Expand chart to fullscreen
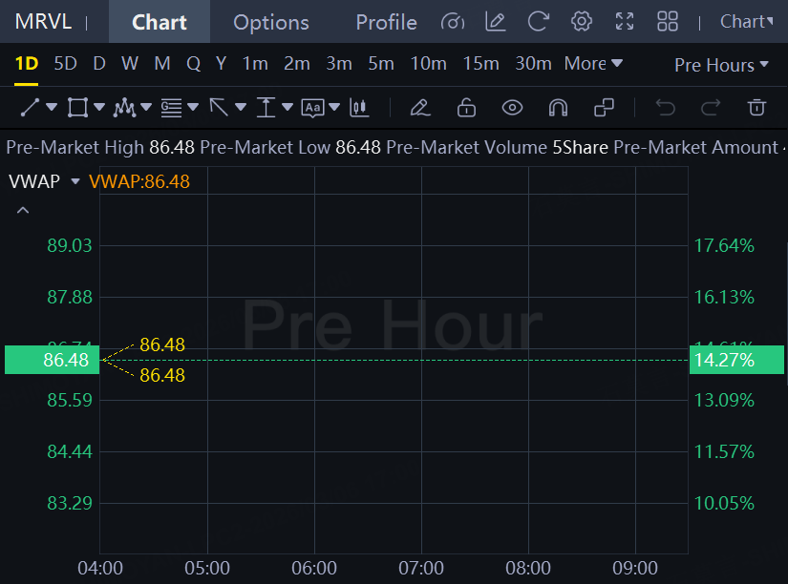The height and width of the screenshot is (584, 788). pos(625,22)
